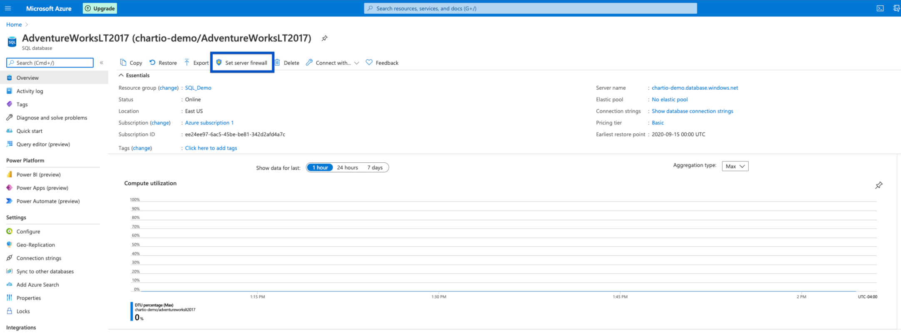Click the Set server firewall shield icon
Image resolution: width=901 pixels, height=333 pixels.
pyautogui.click(x=219, y=62)
